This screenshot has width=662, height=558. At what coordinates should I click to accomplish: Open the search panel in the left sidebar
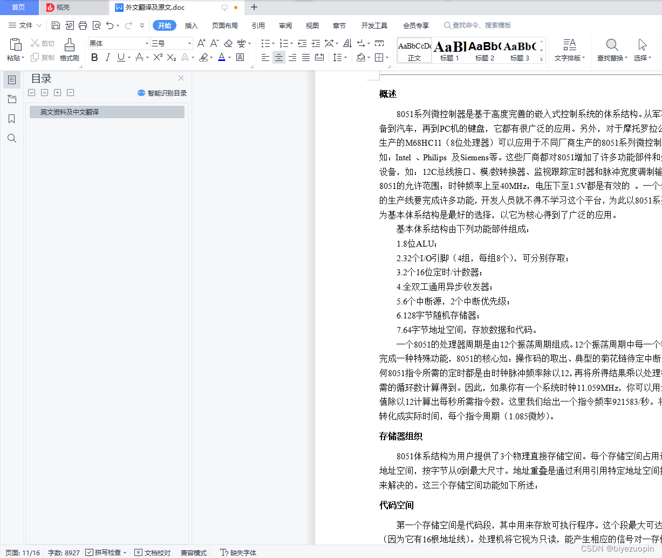[x=11, y=138]
